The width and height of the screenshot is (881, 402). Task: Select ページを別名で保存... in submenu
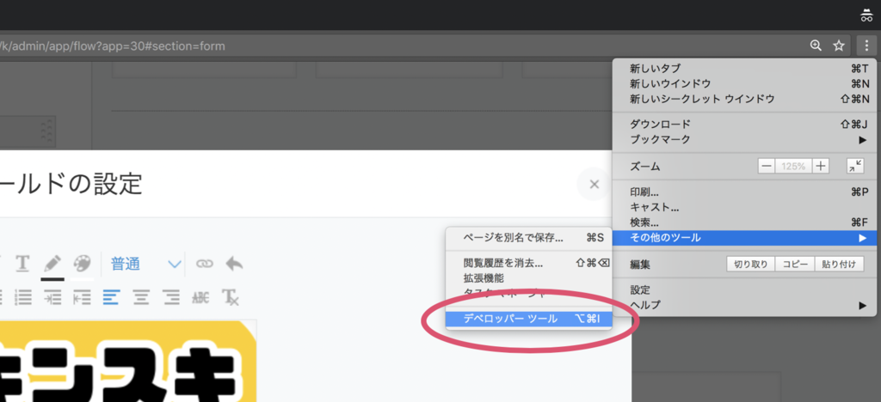click(528, 238)
